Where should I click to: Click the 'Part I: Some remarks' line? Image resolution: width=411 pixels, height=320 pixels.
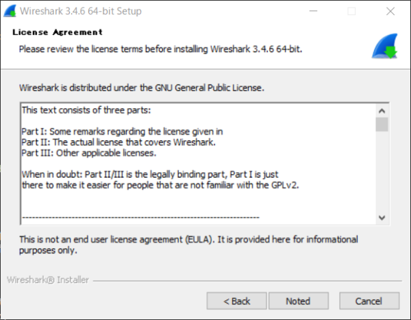pos(122,132)
